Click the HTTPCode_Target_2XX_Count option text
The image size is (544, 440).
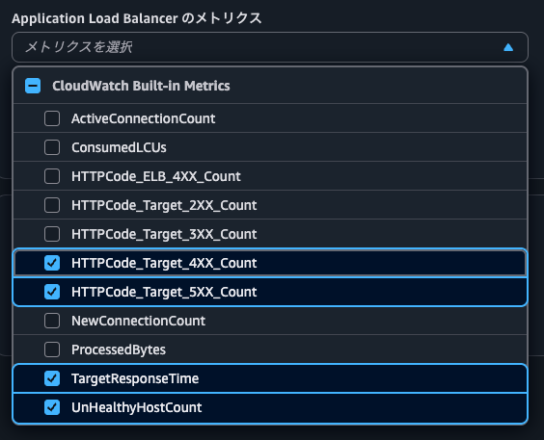pos(164,205)
